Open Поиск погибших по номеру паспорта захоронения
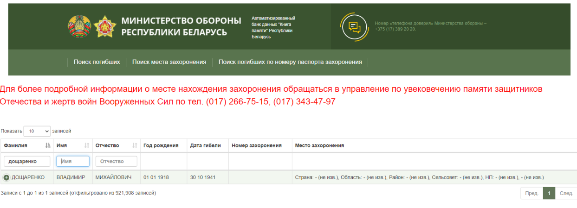Screen dimensions: 577x208 [x=290, y=62]
